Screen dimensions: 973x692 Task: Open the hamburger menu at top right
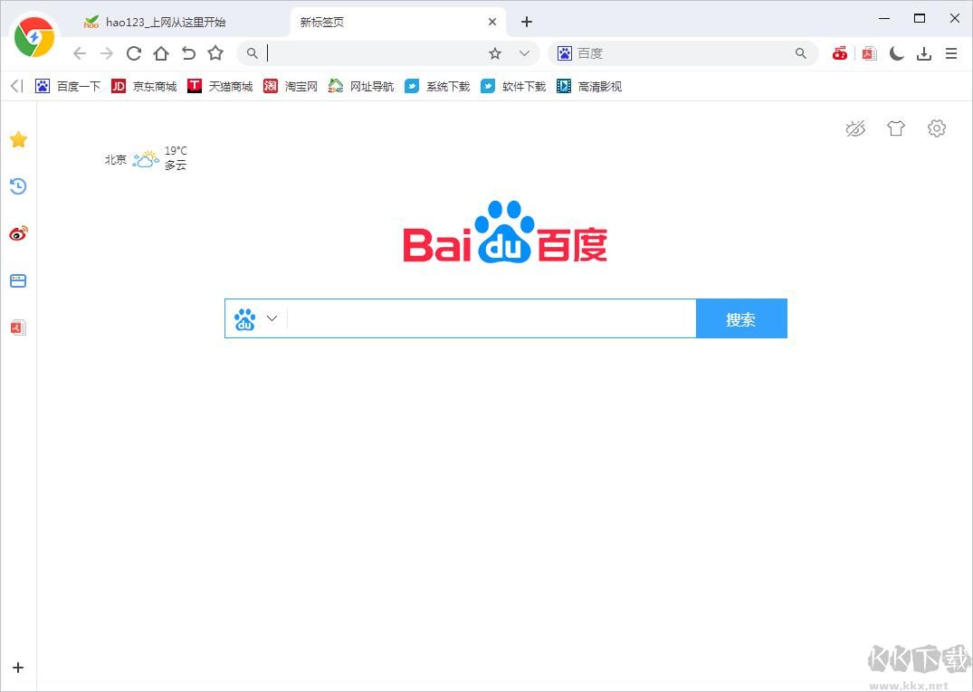click(x=951, y=53)
